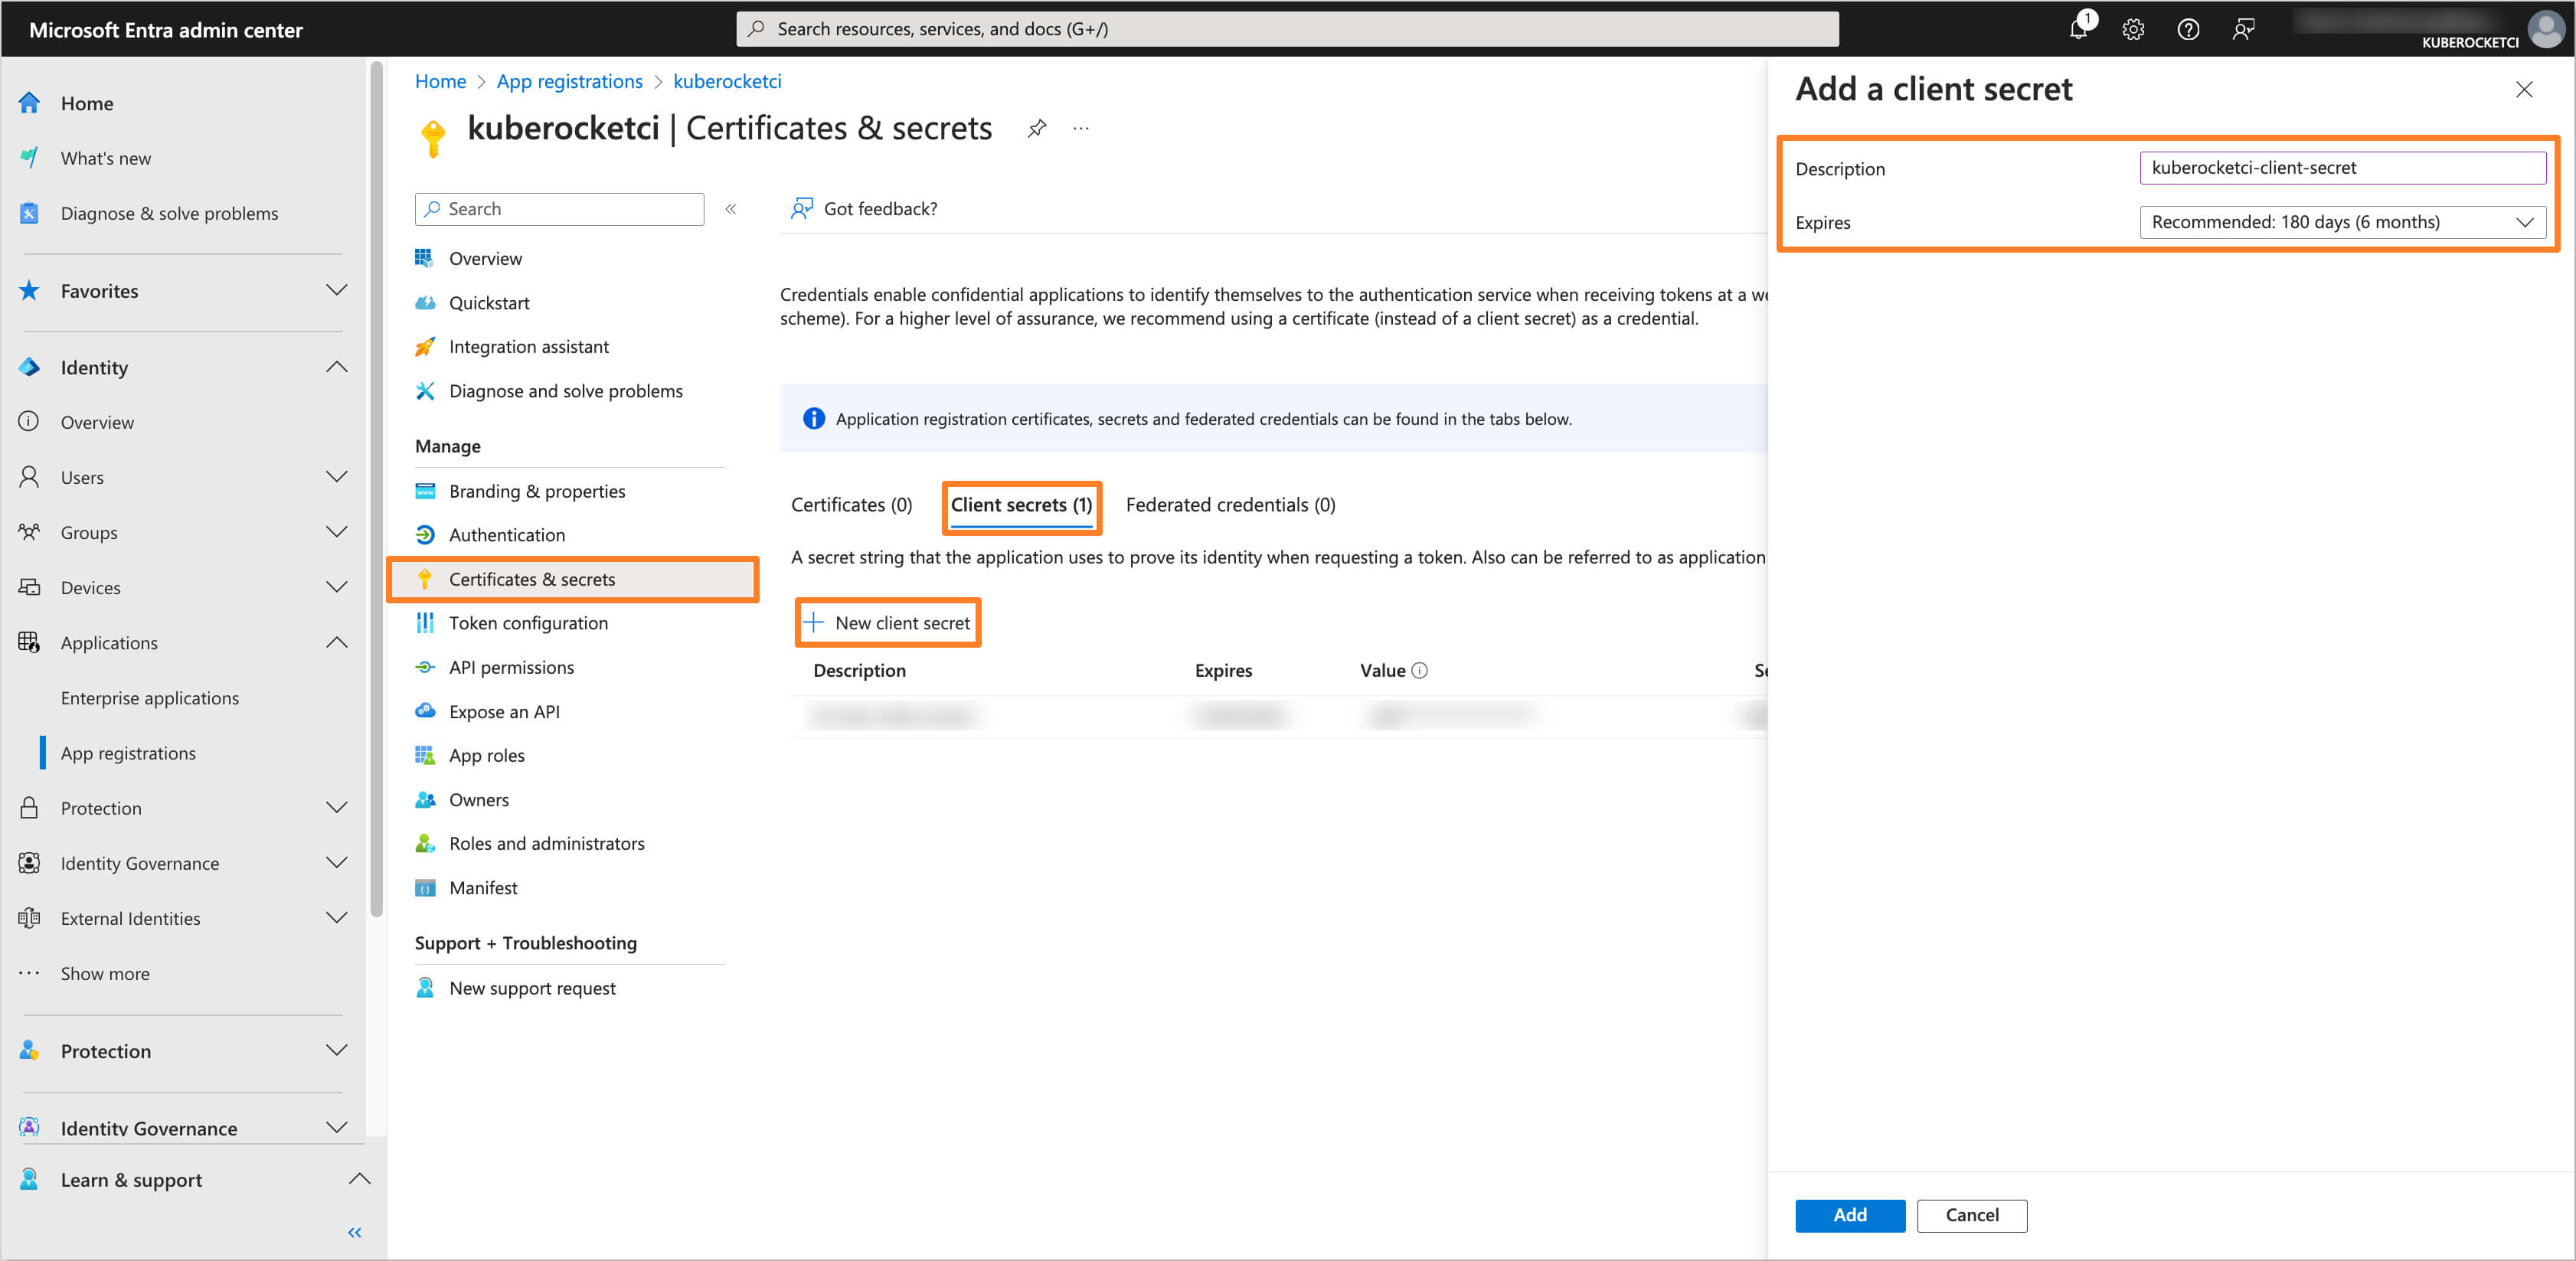The image size is (2576, 1261).
Task: Collapse the app menu with double-chevron
Action: click(x=731, y=209)
